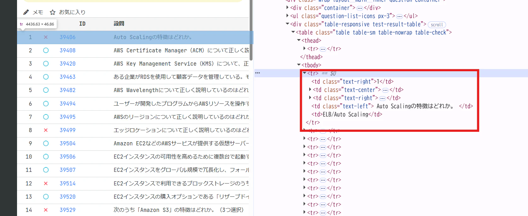Click the circle mark in row 2
This screenshot has width=528, height=216.
[x=46, y=50]
